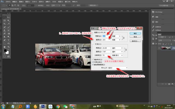Open the Mini Bridge panel

(157, 12)
